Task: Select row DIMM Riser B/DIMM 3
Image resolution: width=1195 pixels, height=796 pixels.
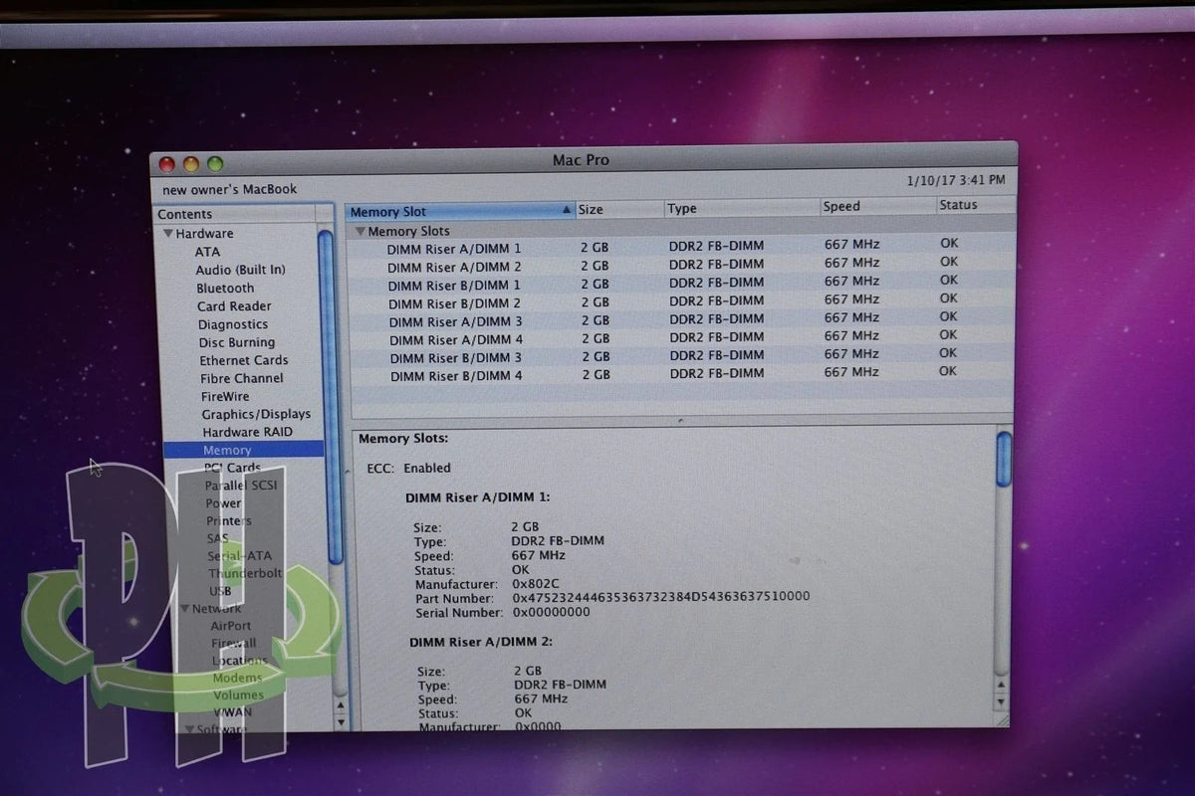Action: click(681, 356)
